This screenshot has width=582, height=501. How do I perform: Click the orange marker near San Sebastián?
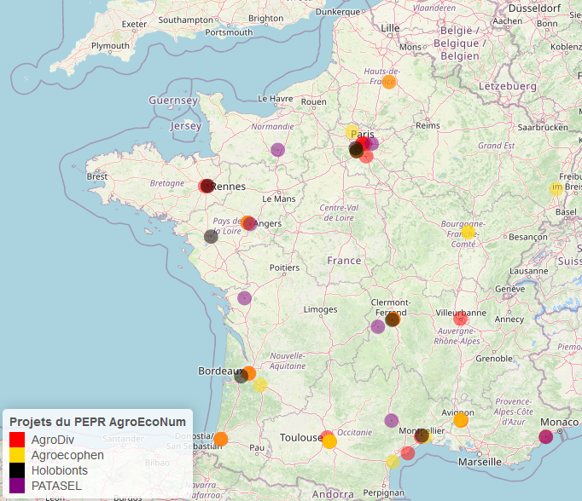(x=220, y=439)
